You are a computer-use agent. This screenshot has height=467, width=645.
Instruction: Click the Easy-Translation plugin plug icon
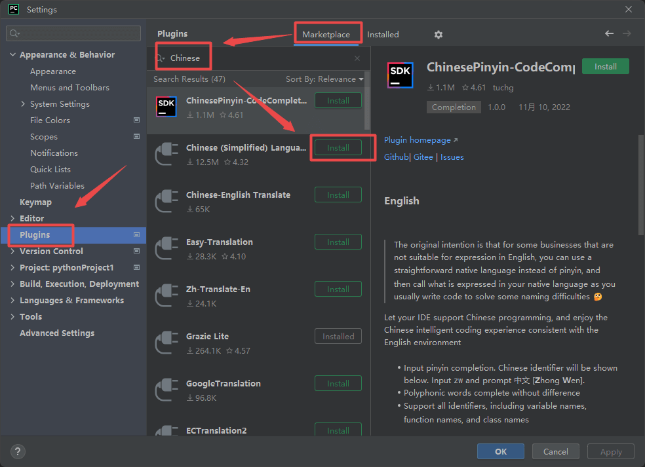point(166,249)
